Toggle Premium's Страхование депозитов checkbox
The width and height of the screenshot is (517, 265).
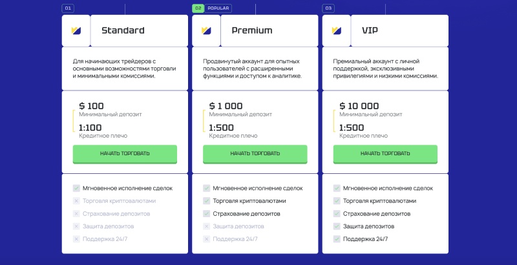point(207,213)
